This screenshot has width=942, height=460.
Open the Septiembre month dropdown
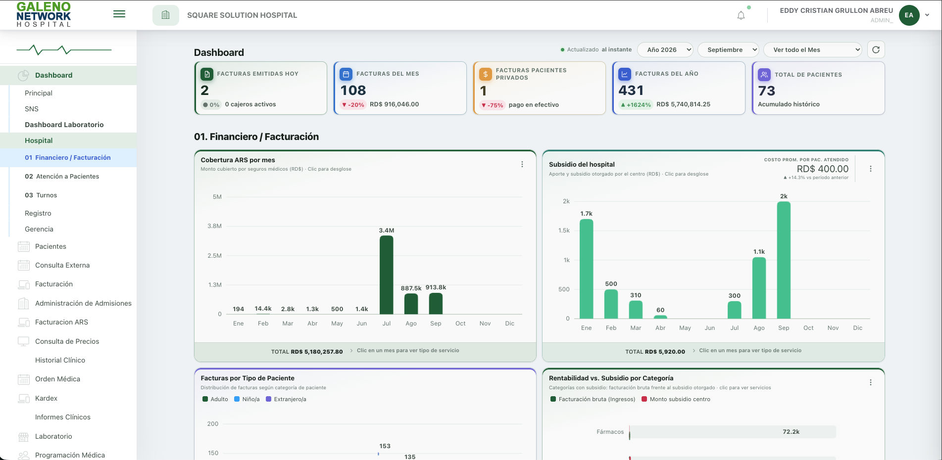click(x=728, y=49)
